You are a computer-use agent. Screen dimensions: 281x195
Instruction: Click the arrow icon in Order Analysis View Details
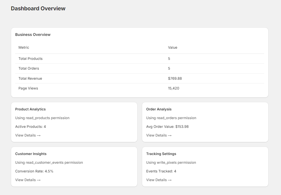tap(170, 135)
